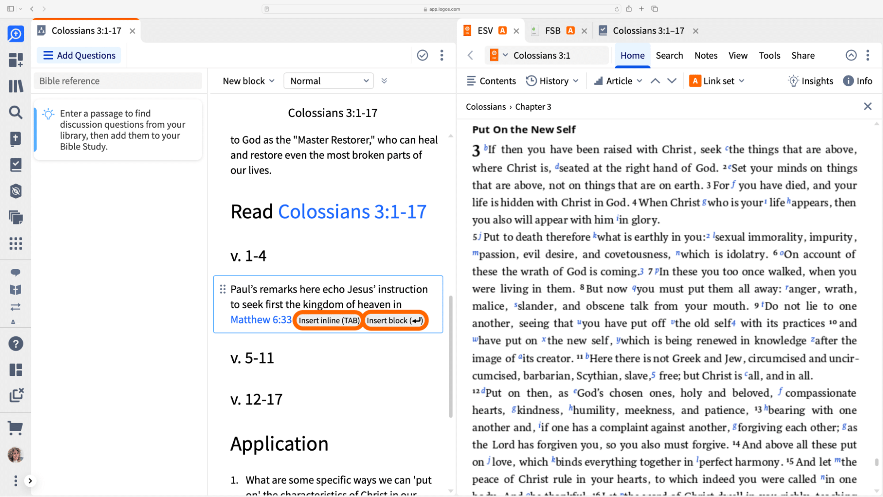
Task: Focus the Bible reference input field
Action: (118, 81)
